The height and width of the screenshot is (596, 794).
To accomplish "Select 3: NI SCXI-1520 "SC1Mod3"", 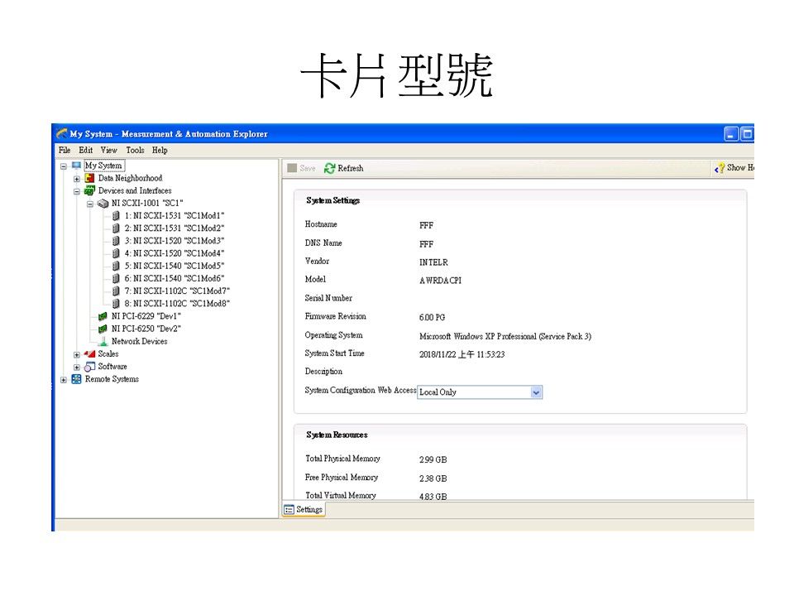I will point(175,241).
